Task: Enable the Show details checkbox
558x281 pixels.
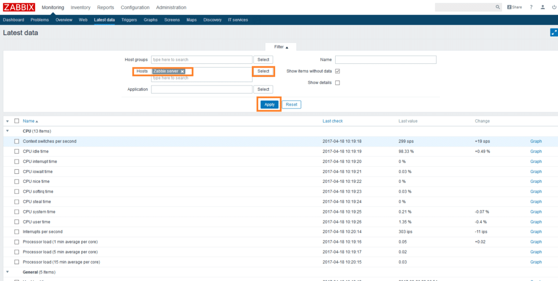Action: (x=337, y=83)
